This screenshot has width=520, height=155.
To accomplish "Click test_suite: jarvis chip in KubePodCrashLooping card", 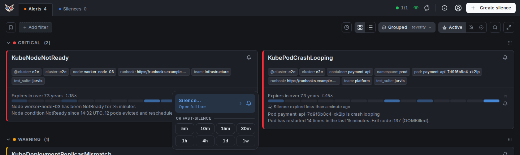I will pyautogui.click(x=390, y=81).
